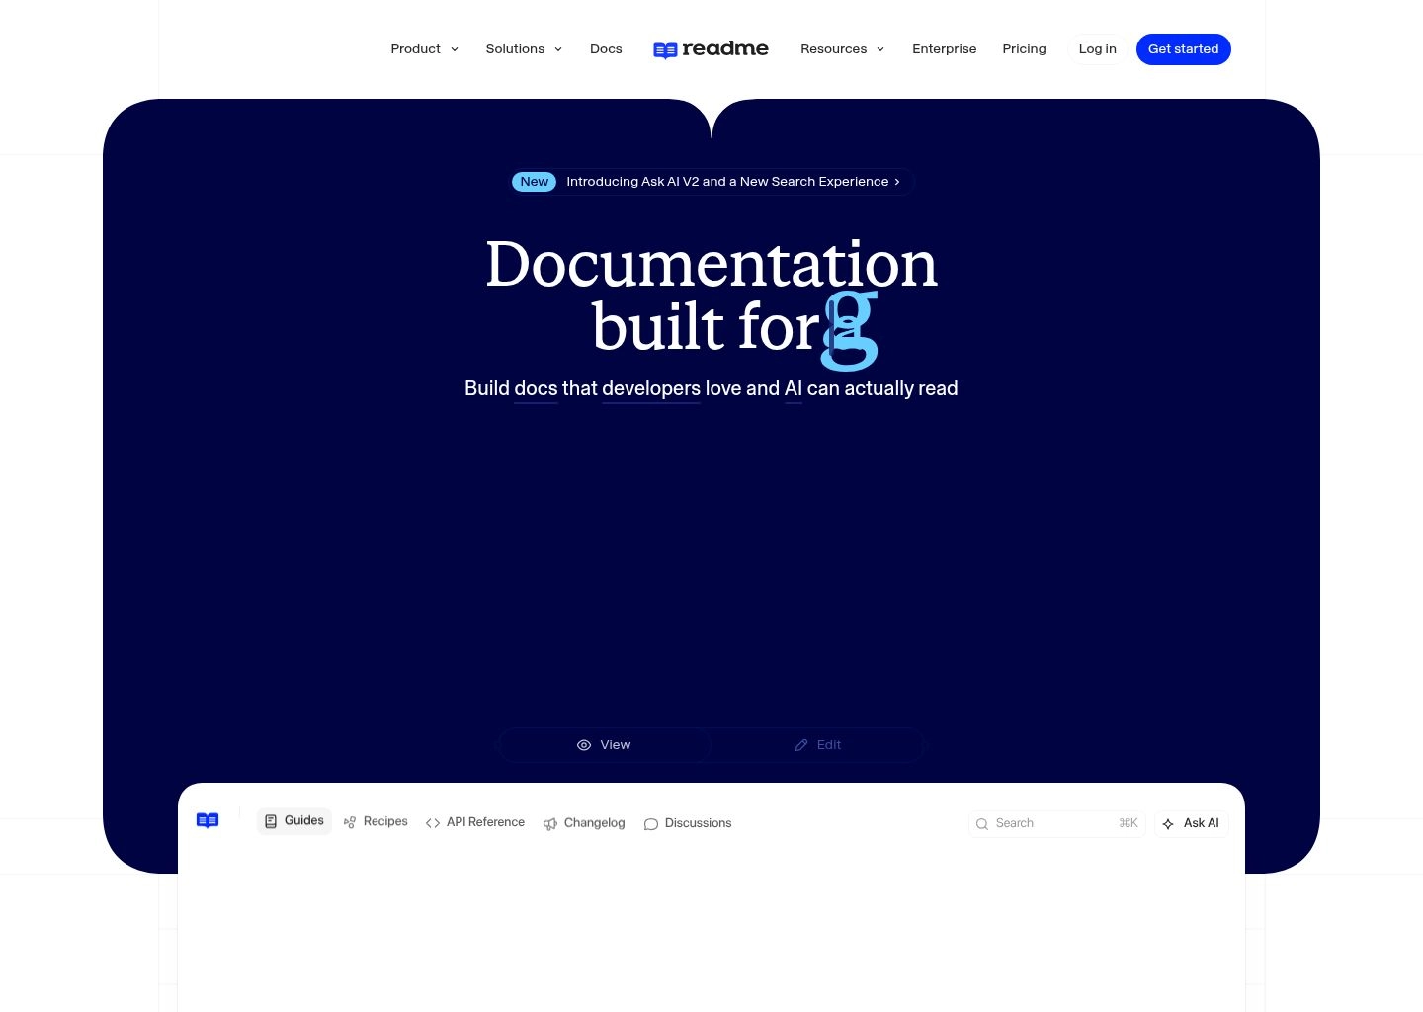Viewport: 1423px width, 1012px height.
Task: Click the Log in button
Action: coord(1097,49)
